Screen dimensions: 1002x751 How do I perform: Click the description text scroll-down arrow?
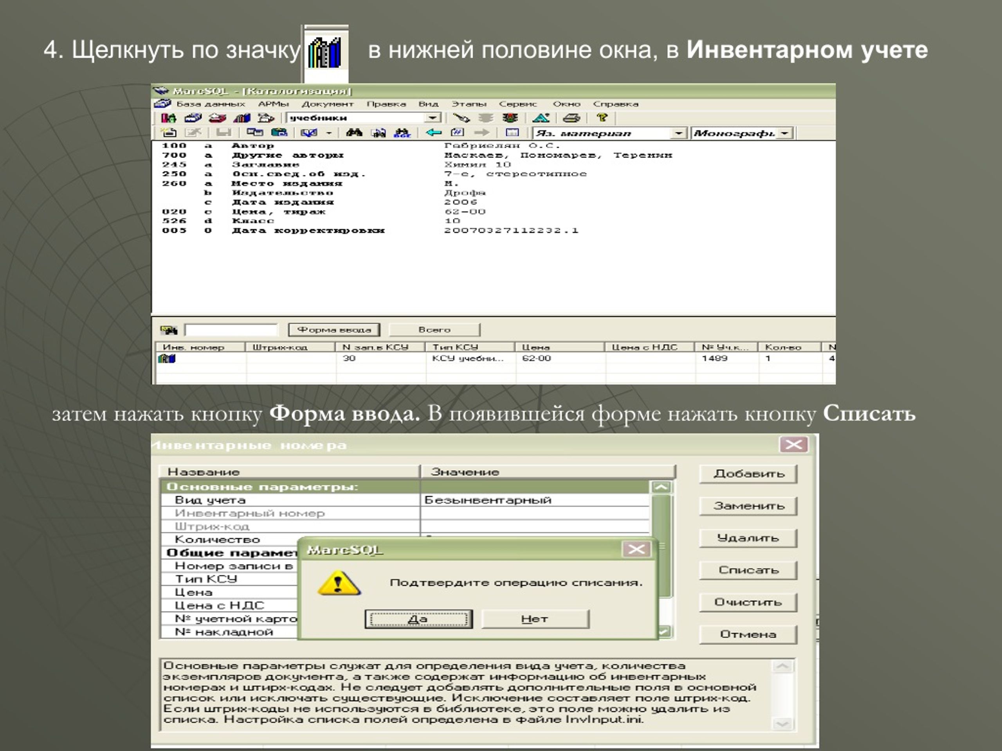[783, 724]
